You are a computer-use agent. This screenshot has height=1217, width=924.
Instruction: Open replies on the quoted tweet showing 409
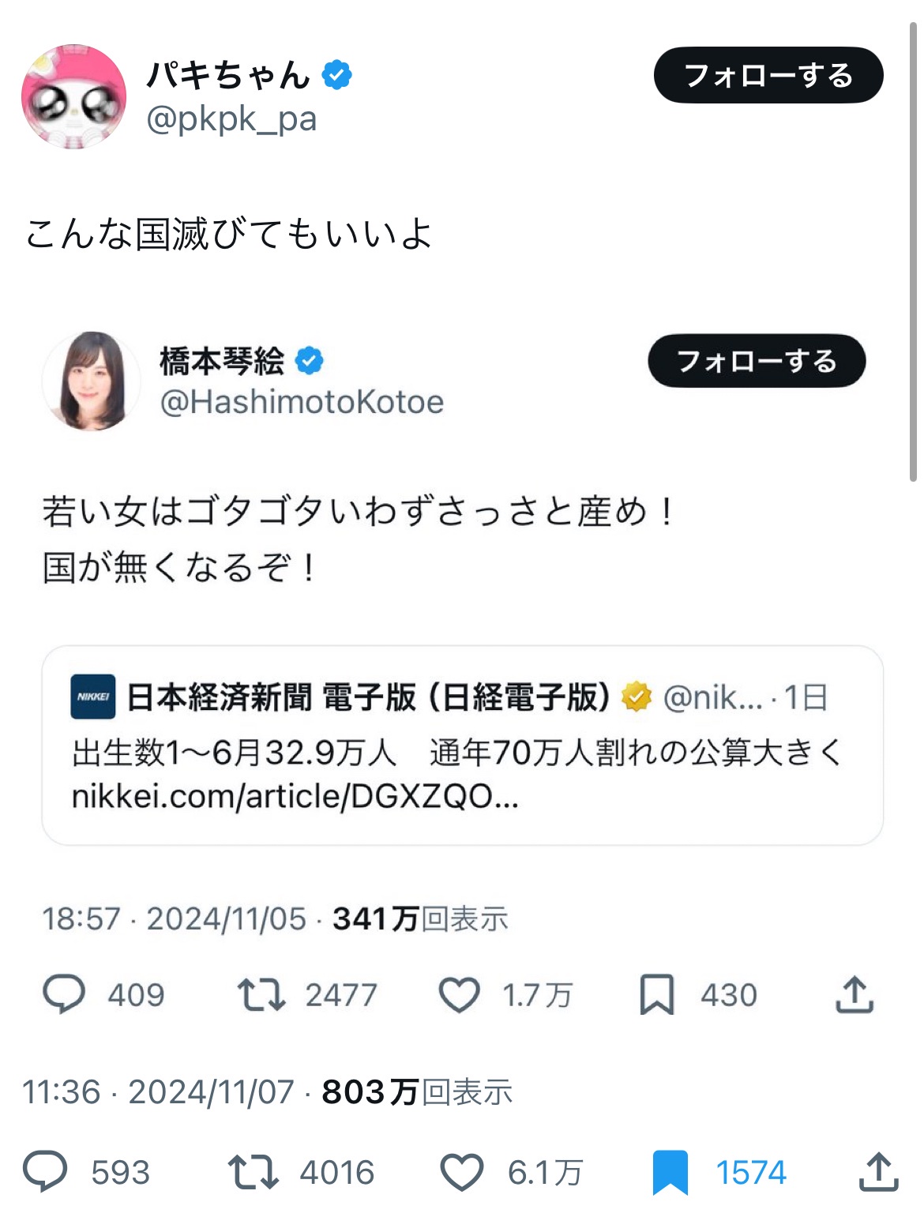click(64, 994)
